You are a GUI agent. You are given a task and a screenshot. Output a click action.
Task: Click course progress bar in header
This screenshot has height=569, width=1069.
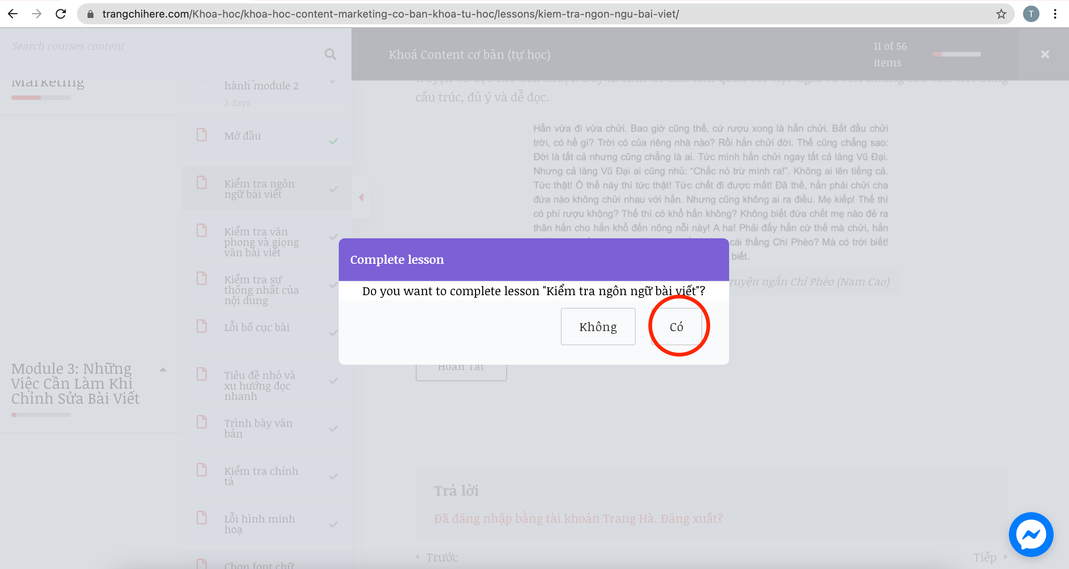956,54
